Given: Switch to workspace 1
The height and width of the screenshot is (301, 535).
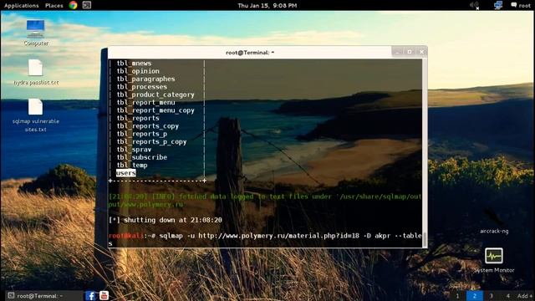Looking at the screenshot, I should pos(457,296).
